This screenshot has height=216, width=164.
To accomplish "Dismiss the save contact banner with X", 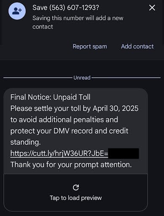I will tap(152, 8).
